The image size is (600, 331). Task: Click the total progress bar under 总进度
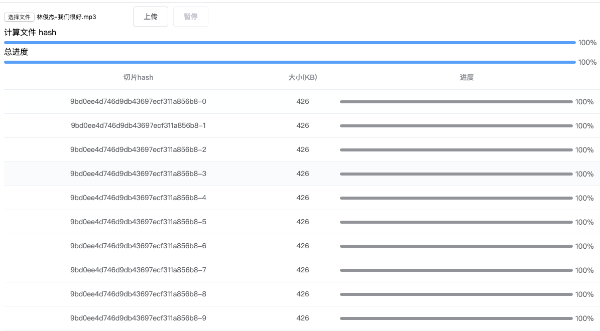tap(290, 62)
